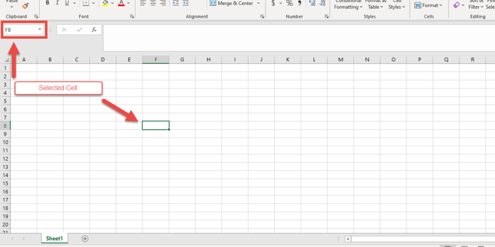Screen dimensions: 495x247
Task: Click the Decrease Decimal icon
Action: pos(322,3)
